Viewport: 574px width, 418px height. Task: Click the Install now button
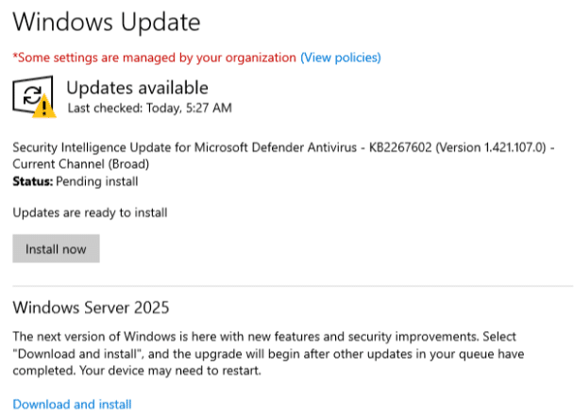pyautogui.click(x=56, y=248)
